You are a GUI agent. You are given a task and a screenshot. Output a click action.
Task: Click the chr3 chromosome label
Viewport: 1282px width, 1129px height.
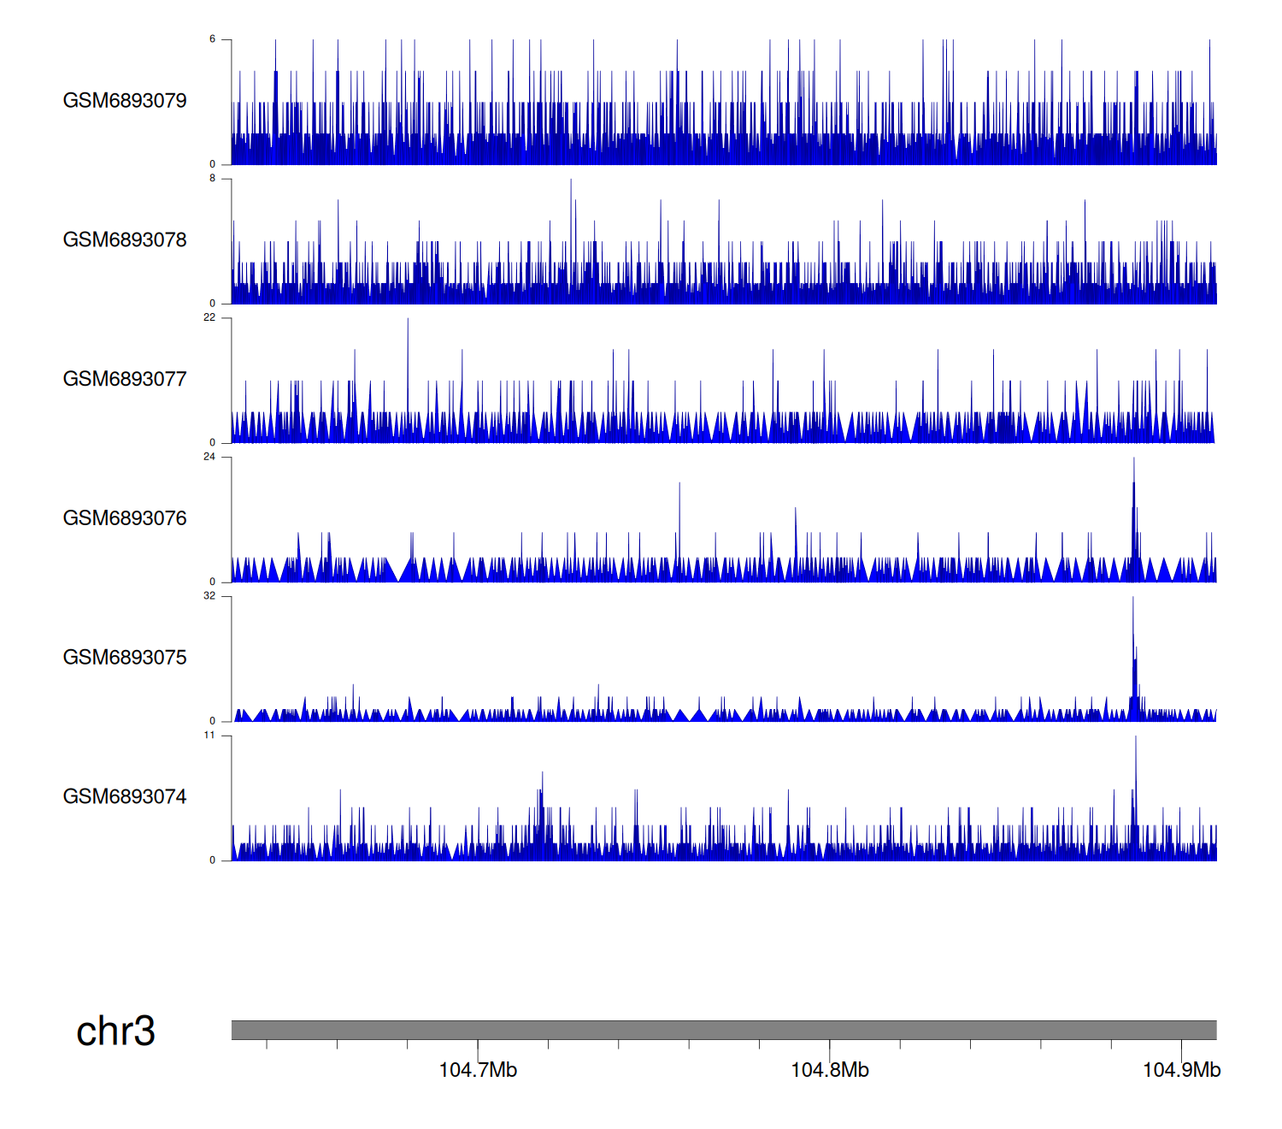click(x=115, y=1031)
